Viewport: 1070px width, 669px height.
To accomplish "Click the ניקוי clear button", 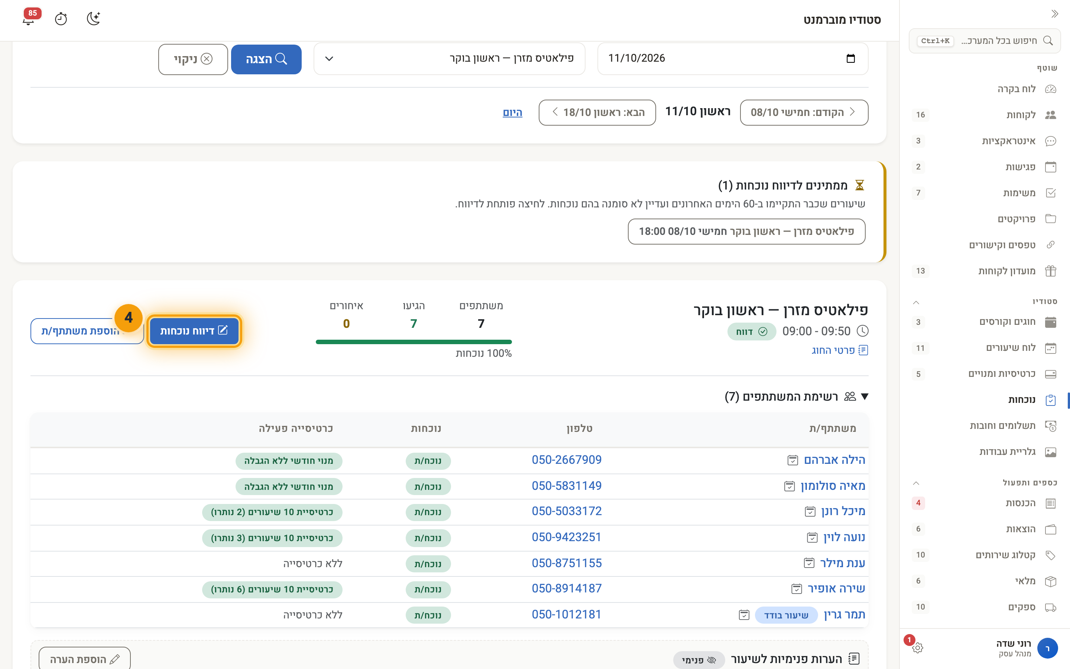I will 193,59.
